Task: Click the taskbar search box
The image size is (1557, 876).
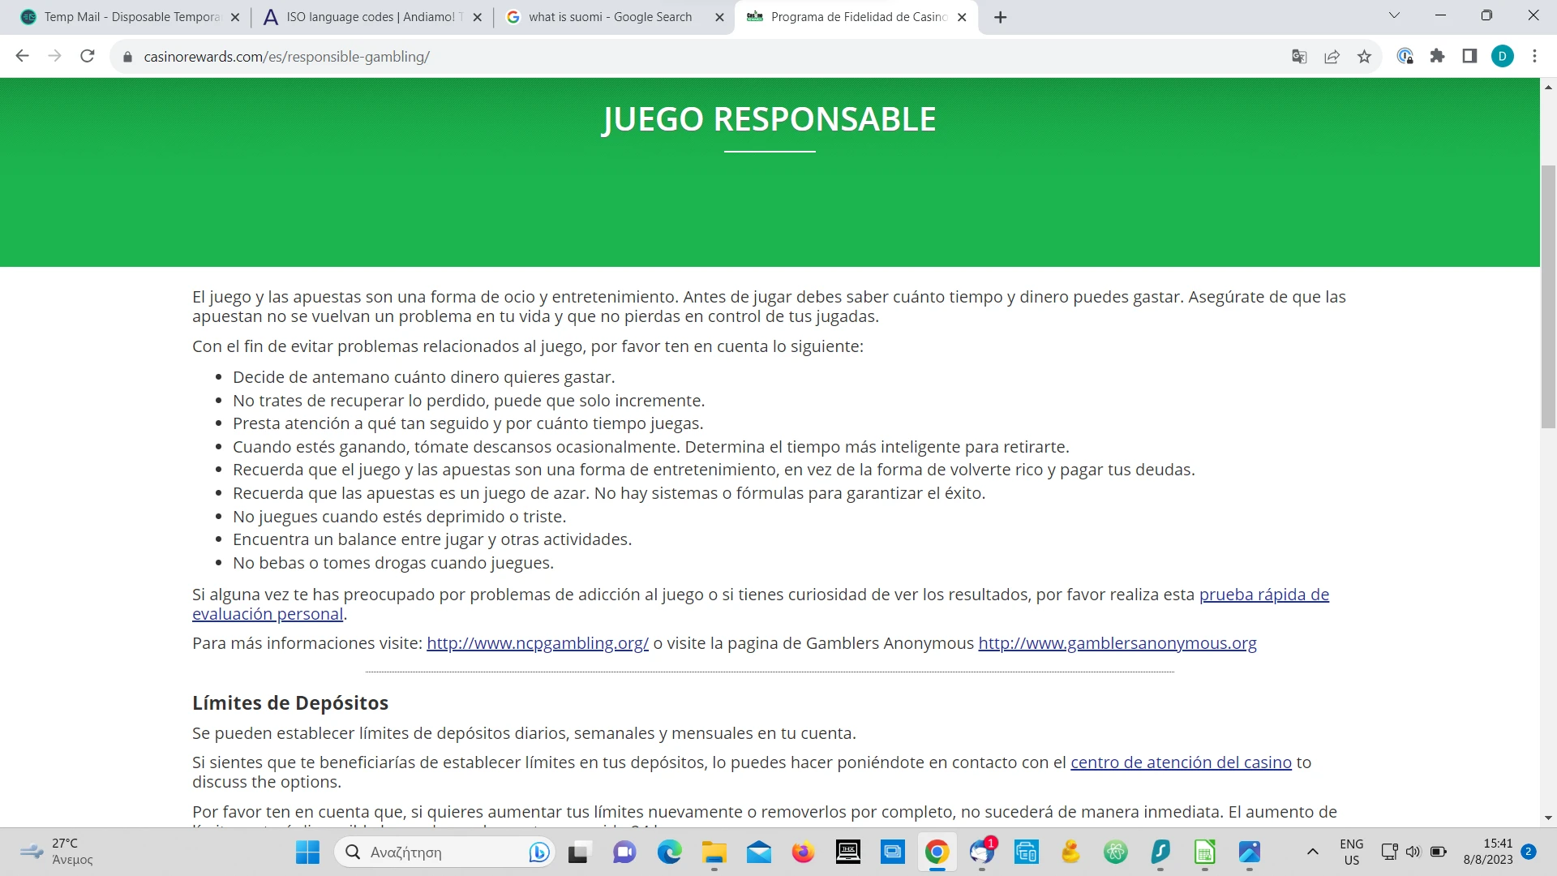Action: pyautogui.click(x=444, y=852)
